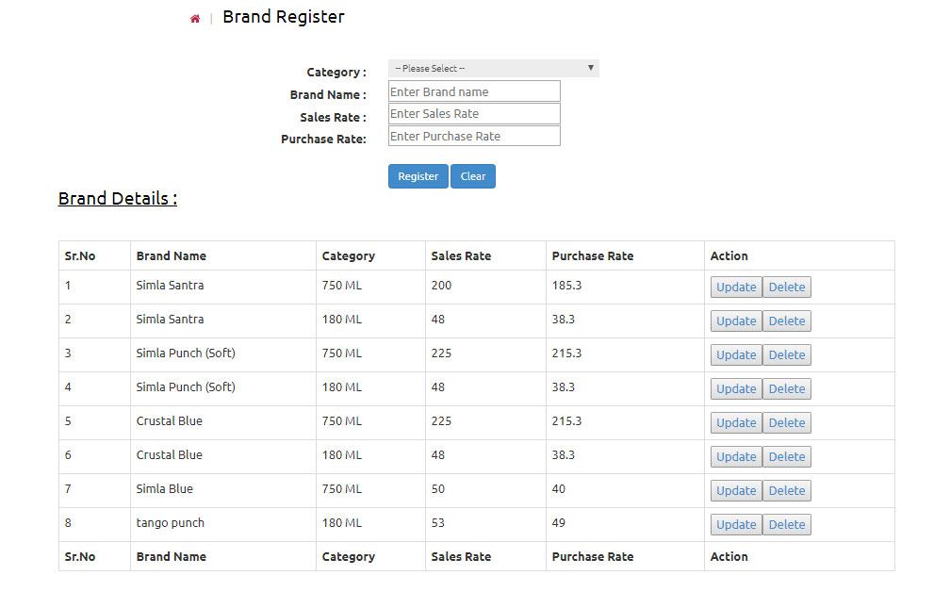Click the bottom Sr.No footer header
The height and width of the screenshot is (608, 950).
point(80,556)
